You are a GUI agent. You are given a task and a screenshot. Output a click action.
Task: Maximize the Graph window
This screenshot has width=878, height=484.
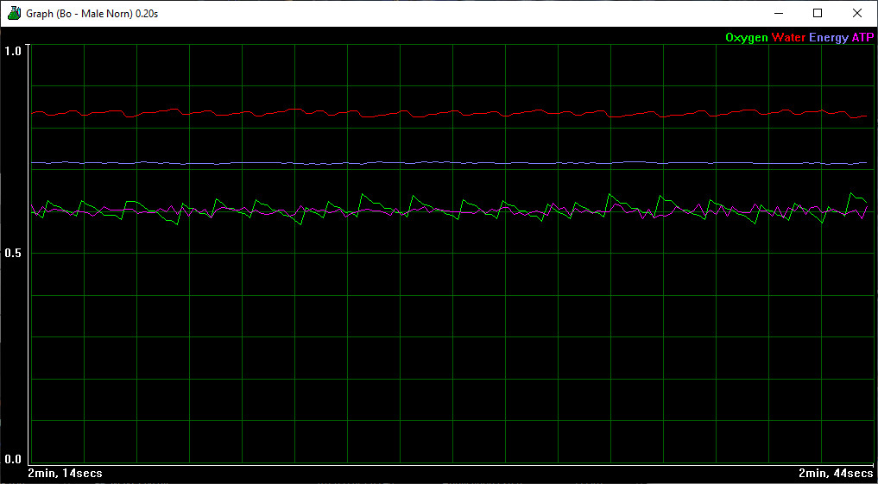(x=818, y=13)
